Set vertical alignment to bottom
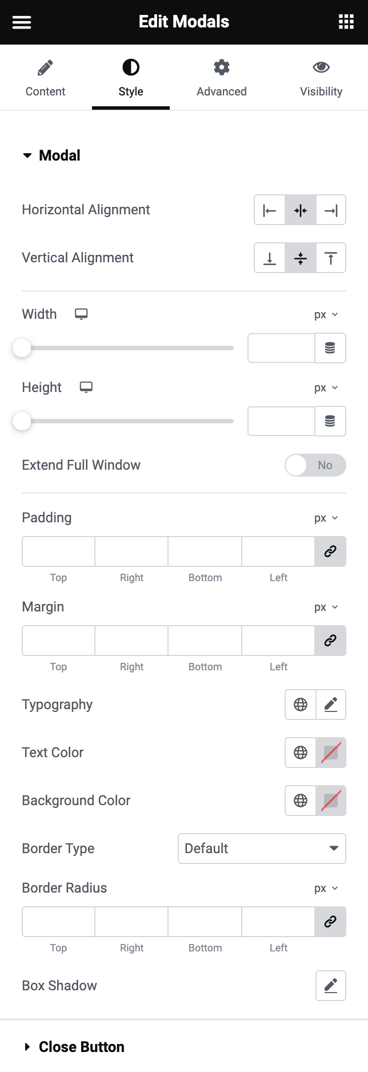The height and width of the screenshot is (1072, 368). click(x=270, y=258)
